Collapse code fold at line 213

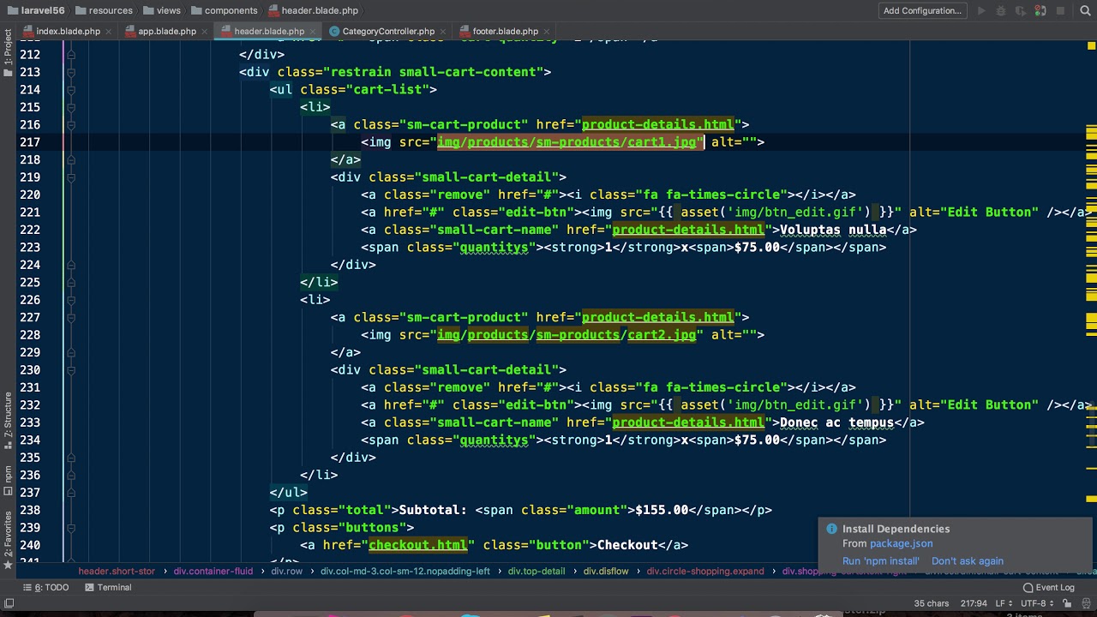[x=71, y=72]
